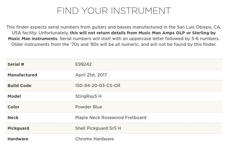This screenshot has width=229, height=147.
Task: Click the Pickguard row label
Action: click(18, 128)
